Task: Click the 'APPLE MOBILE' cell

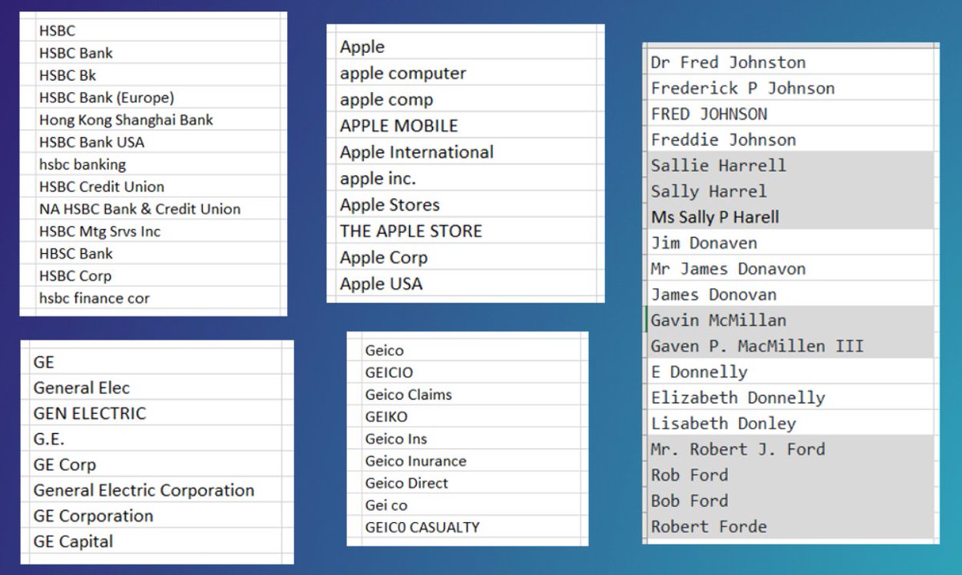Action: click(x=466, y=126)
